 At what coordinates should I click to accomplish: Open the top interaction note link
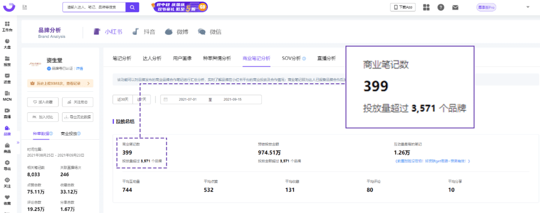pyautogui.click(x=432, y=161)
